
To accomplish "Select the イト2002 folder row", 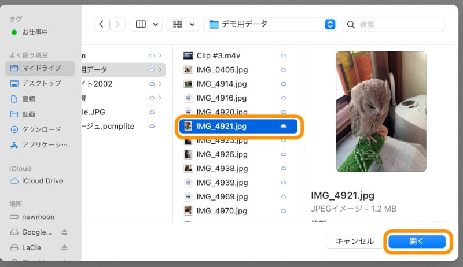I will tap(123, 84).
